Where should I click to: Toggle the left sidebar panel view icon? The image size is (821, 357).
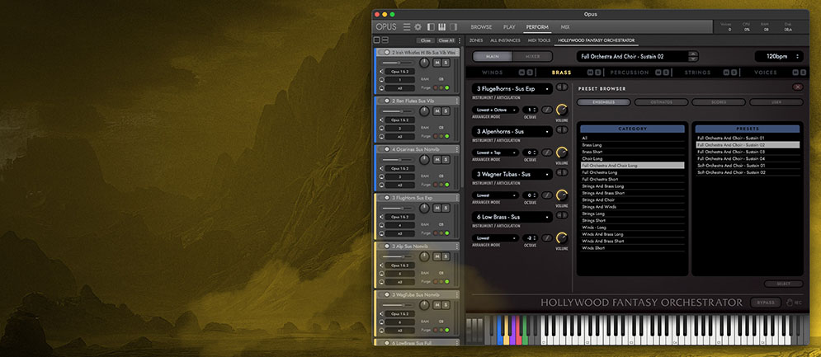point(432,26)
